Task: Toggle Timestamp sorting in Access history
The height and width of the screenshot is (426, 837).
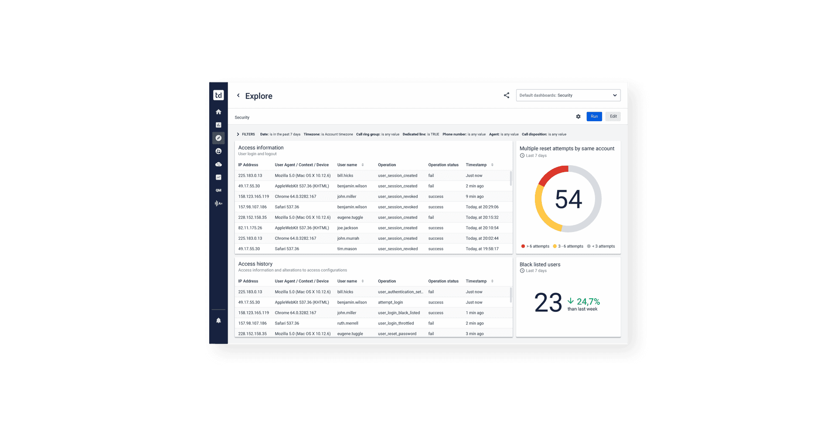Action: click(x=492, y=281)
